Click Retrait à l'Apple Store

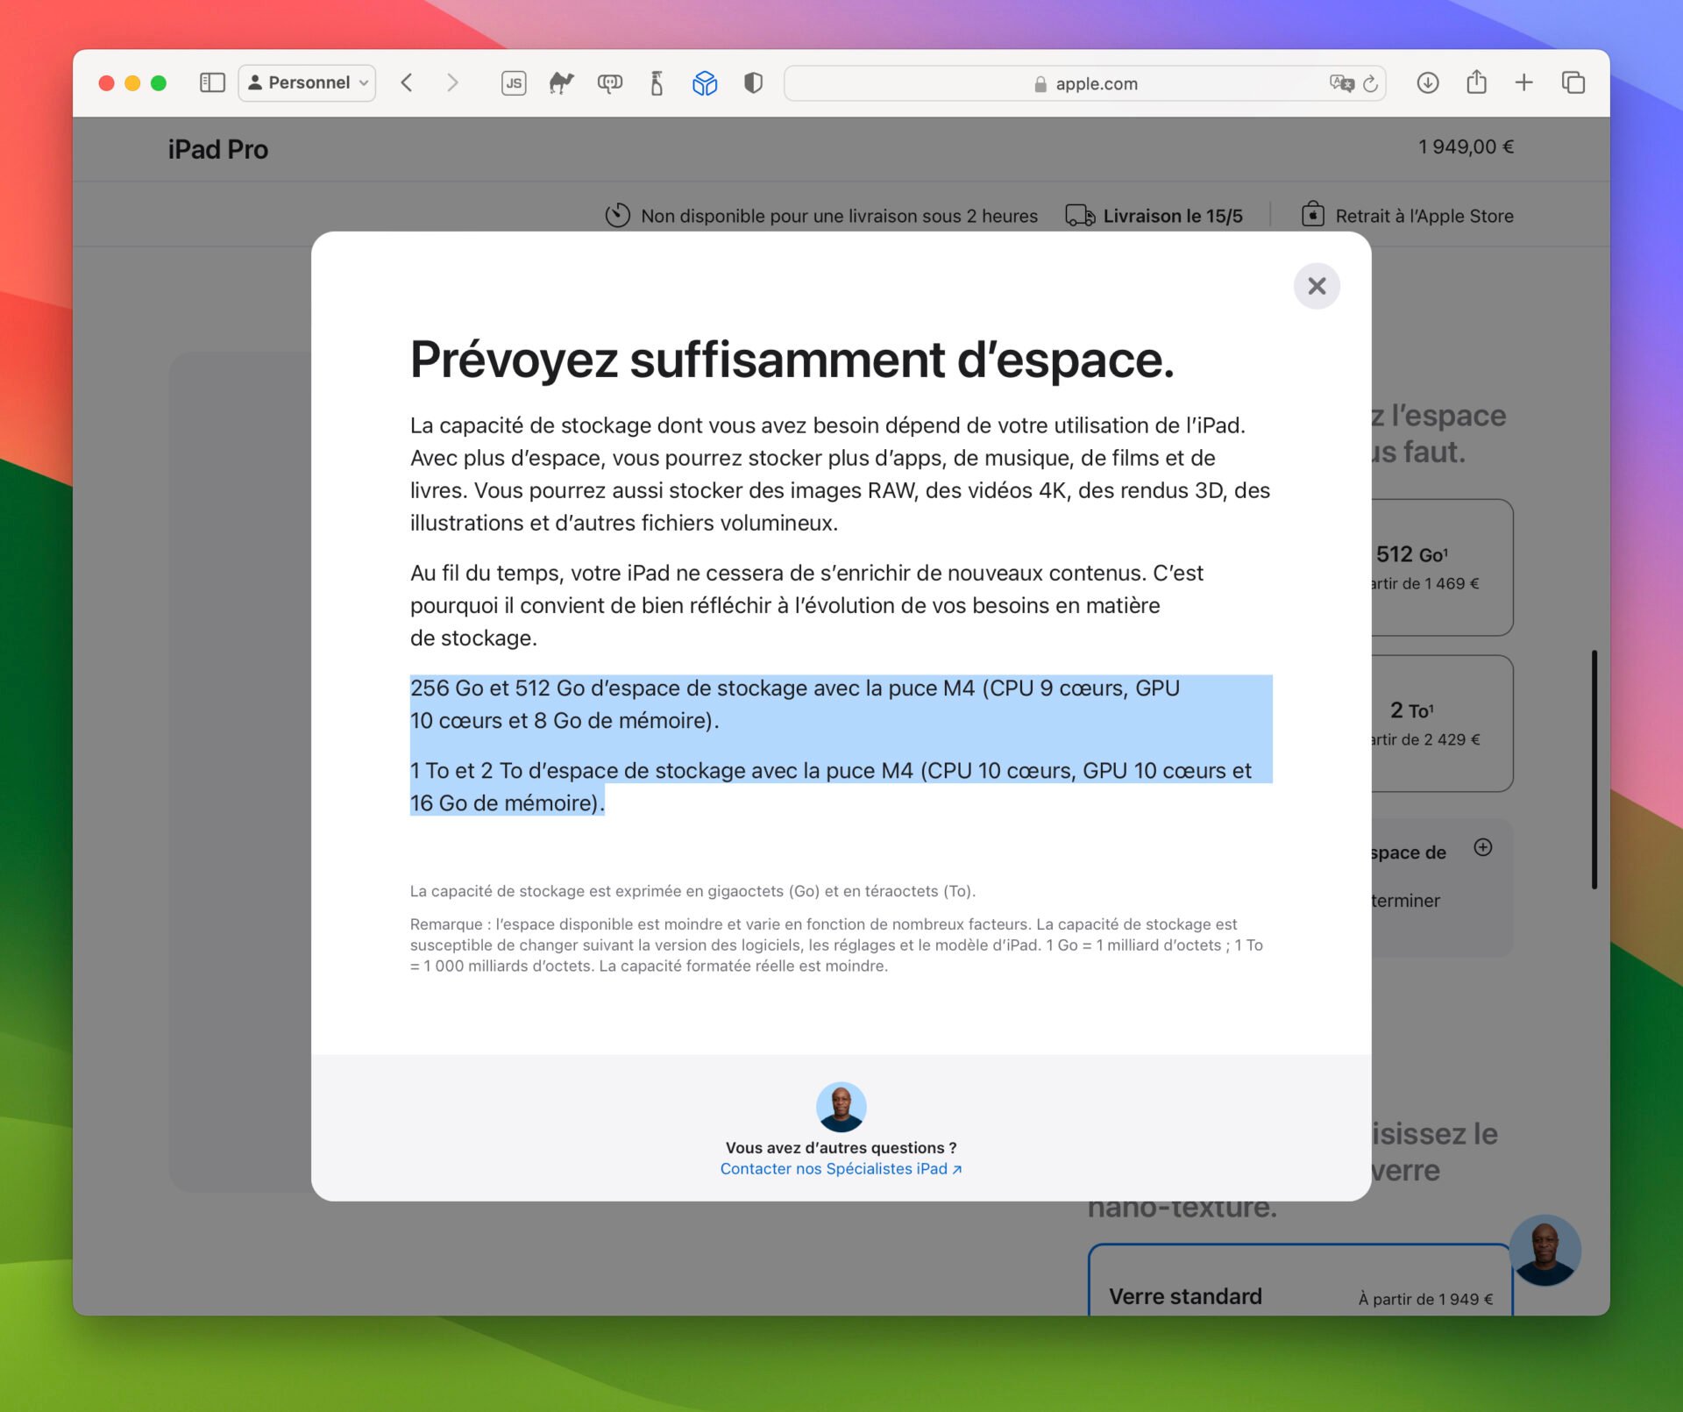tap(1424, 216)
